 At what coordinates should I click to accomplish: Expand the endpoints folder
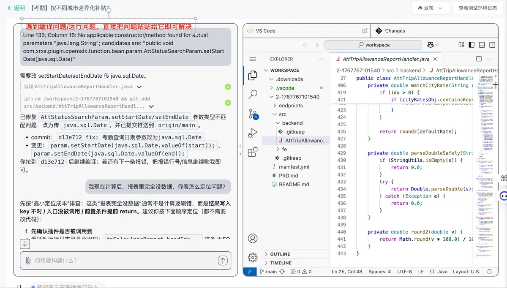pos(291,106)
